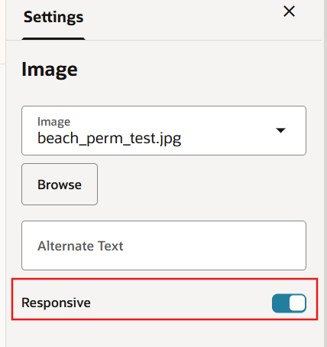Screen dimensions: 327x347
Task: Open the Settings tab
Action: coord(53,18)
